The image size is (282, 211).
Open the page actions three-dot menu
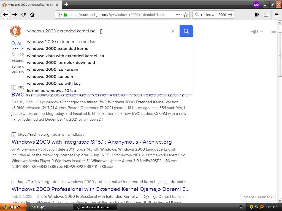[x=178, y=15]
